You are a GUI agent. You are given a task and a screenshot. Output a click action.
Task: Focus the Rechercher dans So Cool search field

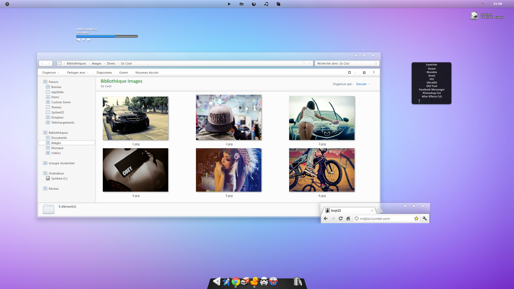click(347, 63)
